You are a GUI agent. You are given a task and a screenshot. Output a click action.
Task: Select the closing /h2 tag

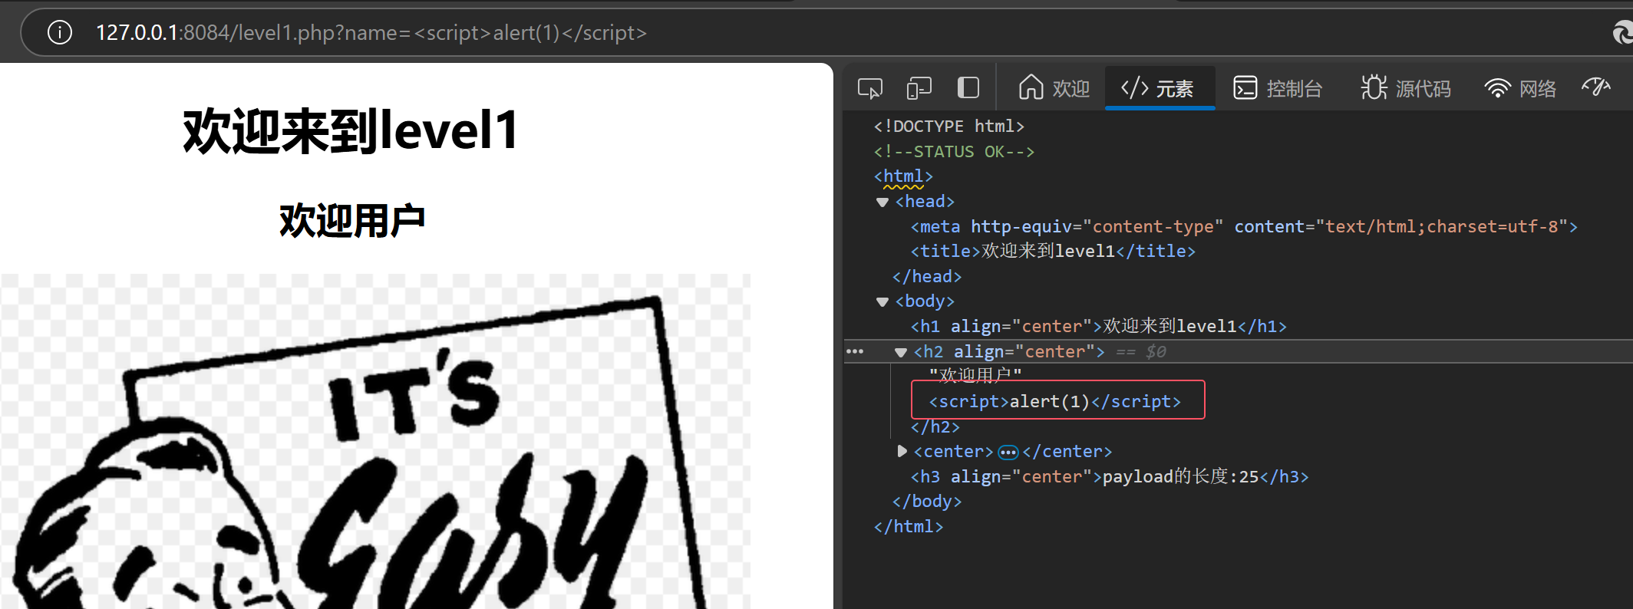coord(935,426)
